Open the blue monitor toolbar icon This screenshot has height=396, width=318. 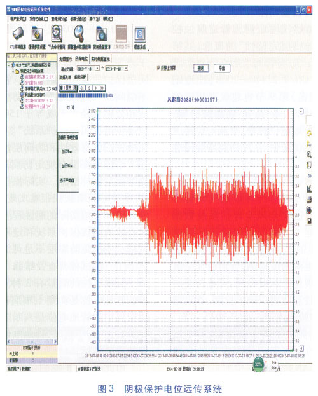[140, 34]
